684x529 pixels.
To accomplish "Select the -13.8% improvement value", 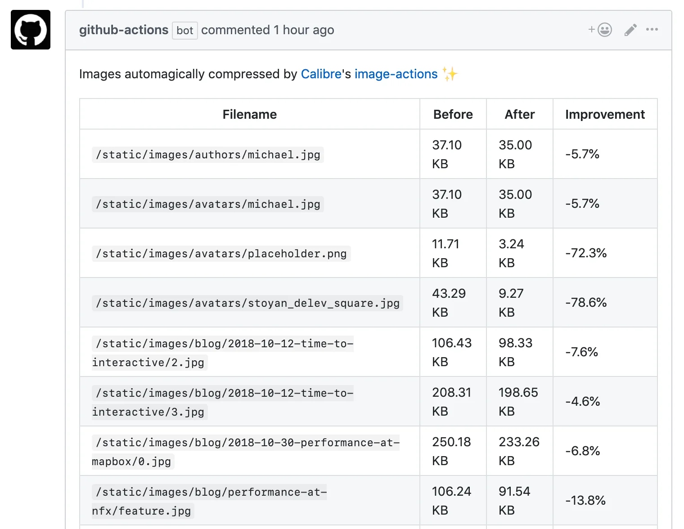I will [585, 500].
